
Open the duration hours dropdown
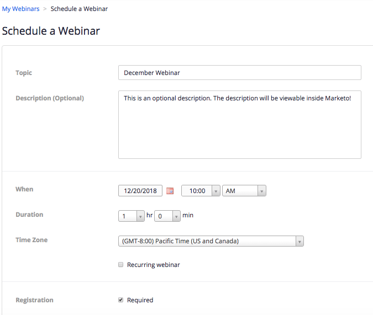click(132, 216)
